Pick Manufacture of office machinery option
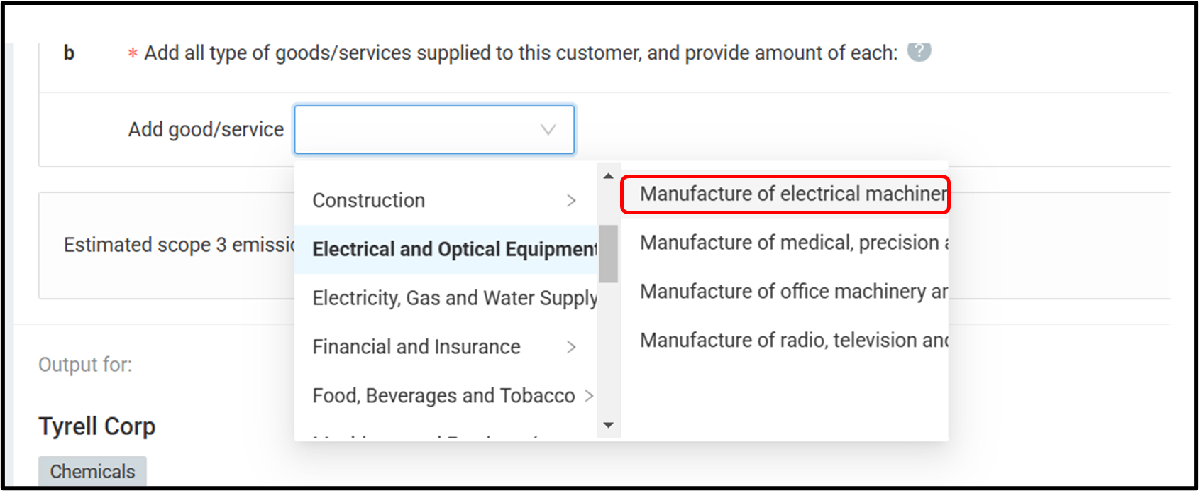Viewport: 1199px width, 491px height. (785, 292)
